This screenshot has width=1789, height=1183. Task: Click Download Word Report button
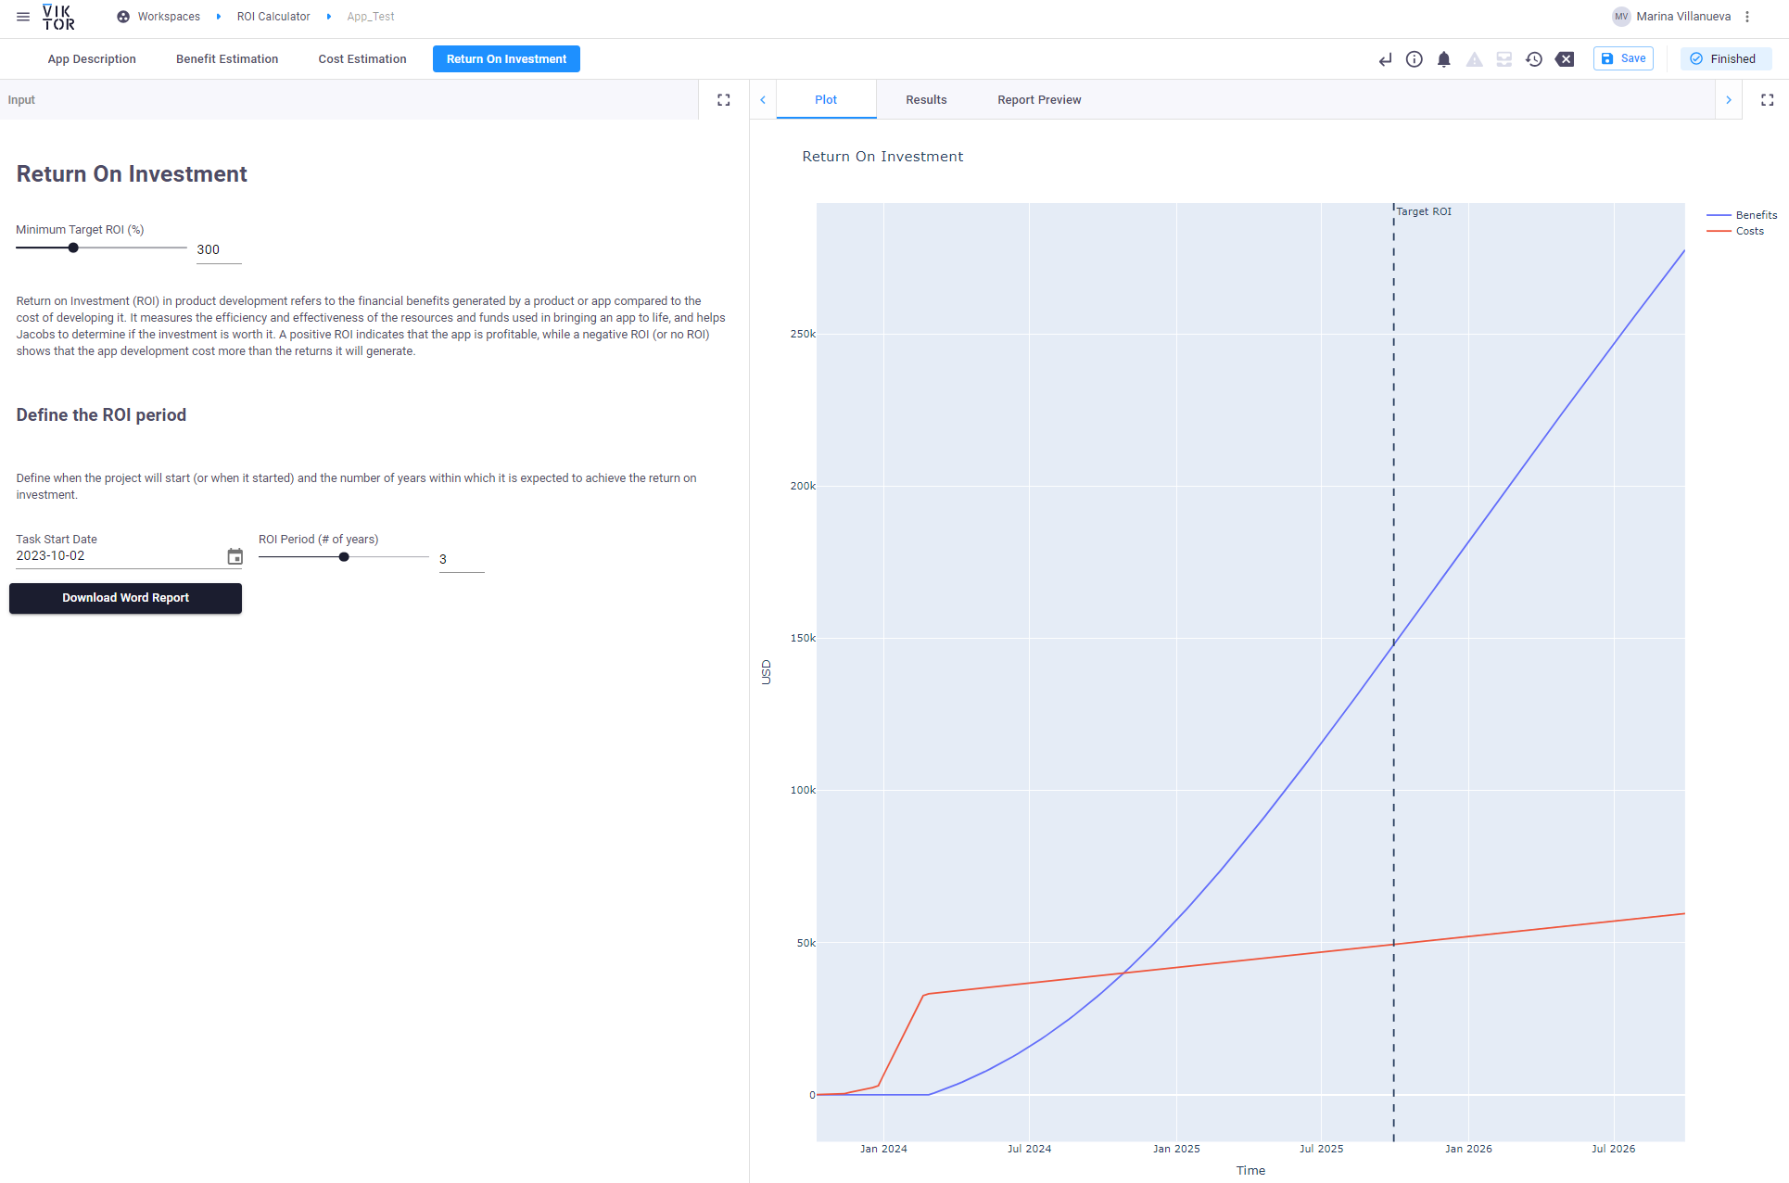pyautogui.click(x=125, y=598)
